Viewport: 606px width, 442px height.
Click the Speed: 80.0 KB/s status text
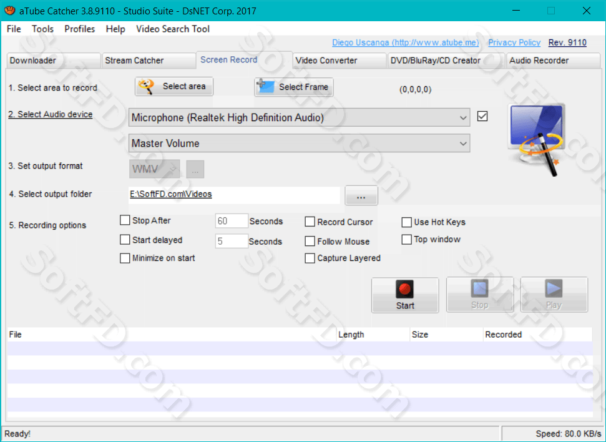pyautogui.click(x=568, y=434)
